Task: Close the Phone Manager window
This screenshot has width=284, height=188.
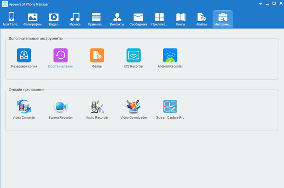Action: 281,3
